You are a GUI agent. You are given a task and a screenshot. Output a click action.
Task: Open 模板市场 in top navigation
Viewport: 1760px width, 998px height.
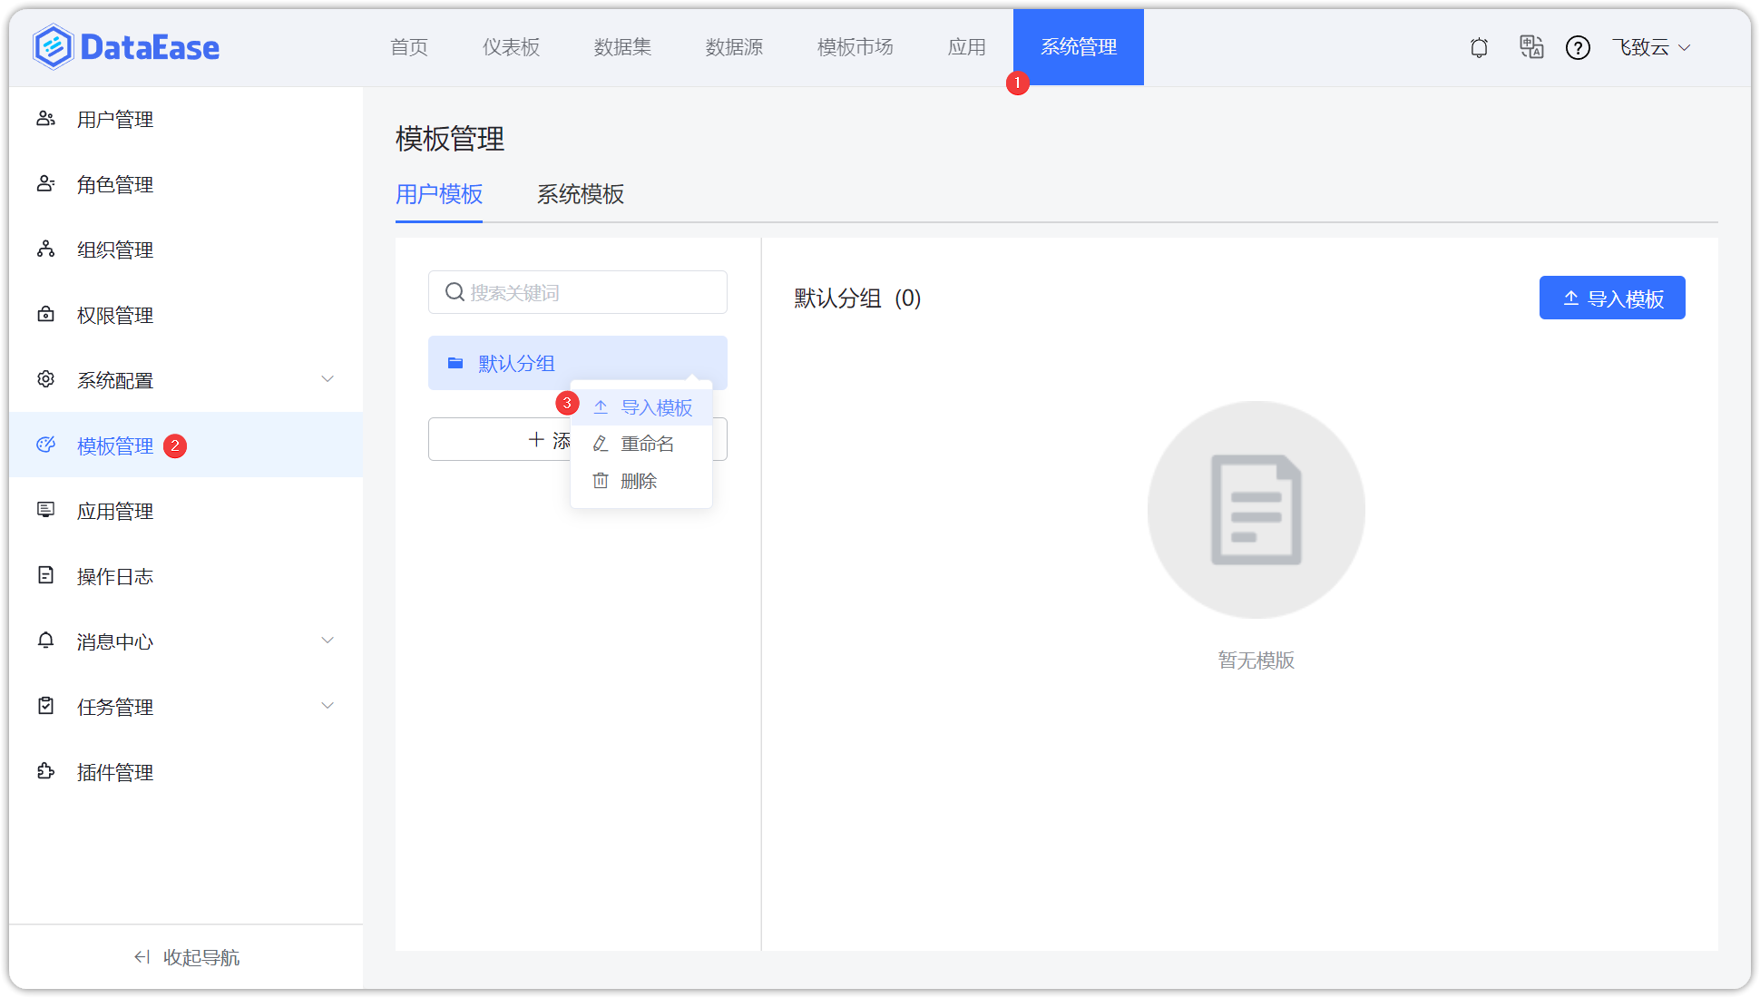[x=855, y=47]
